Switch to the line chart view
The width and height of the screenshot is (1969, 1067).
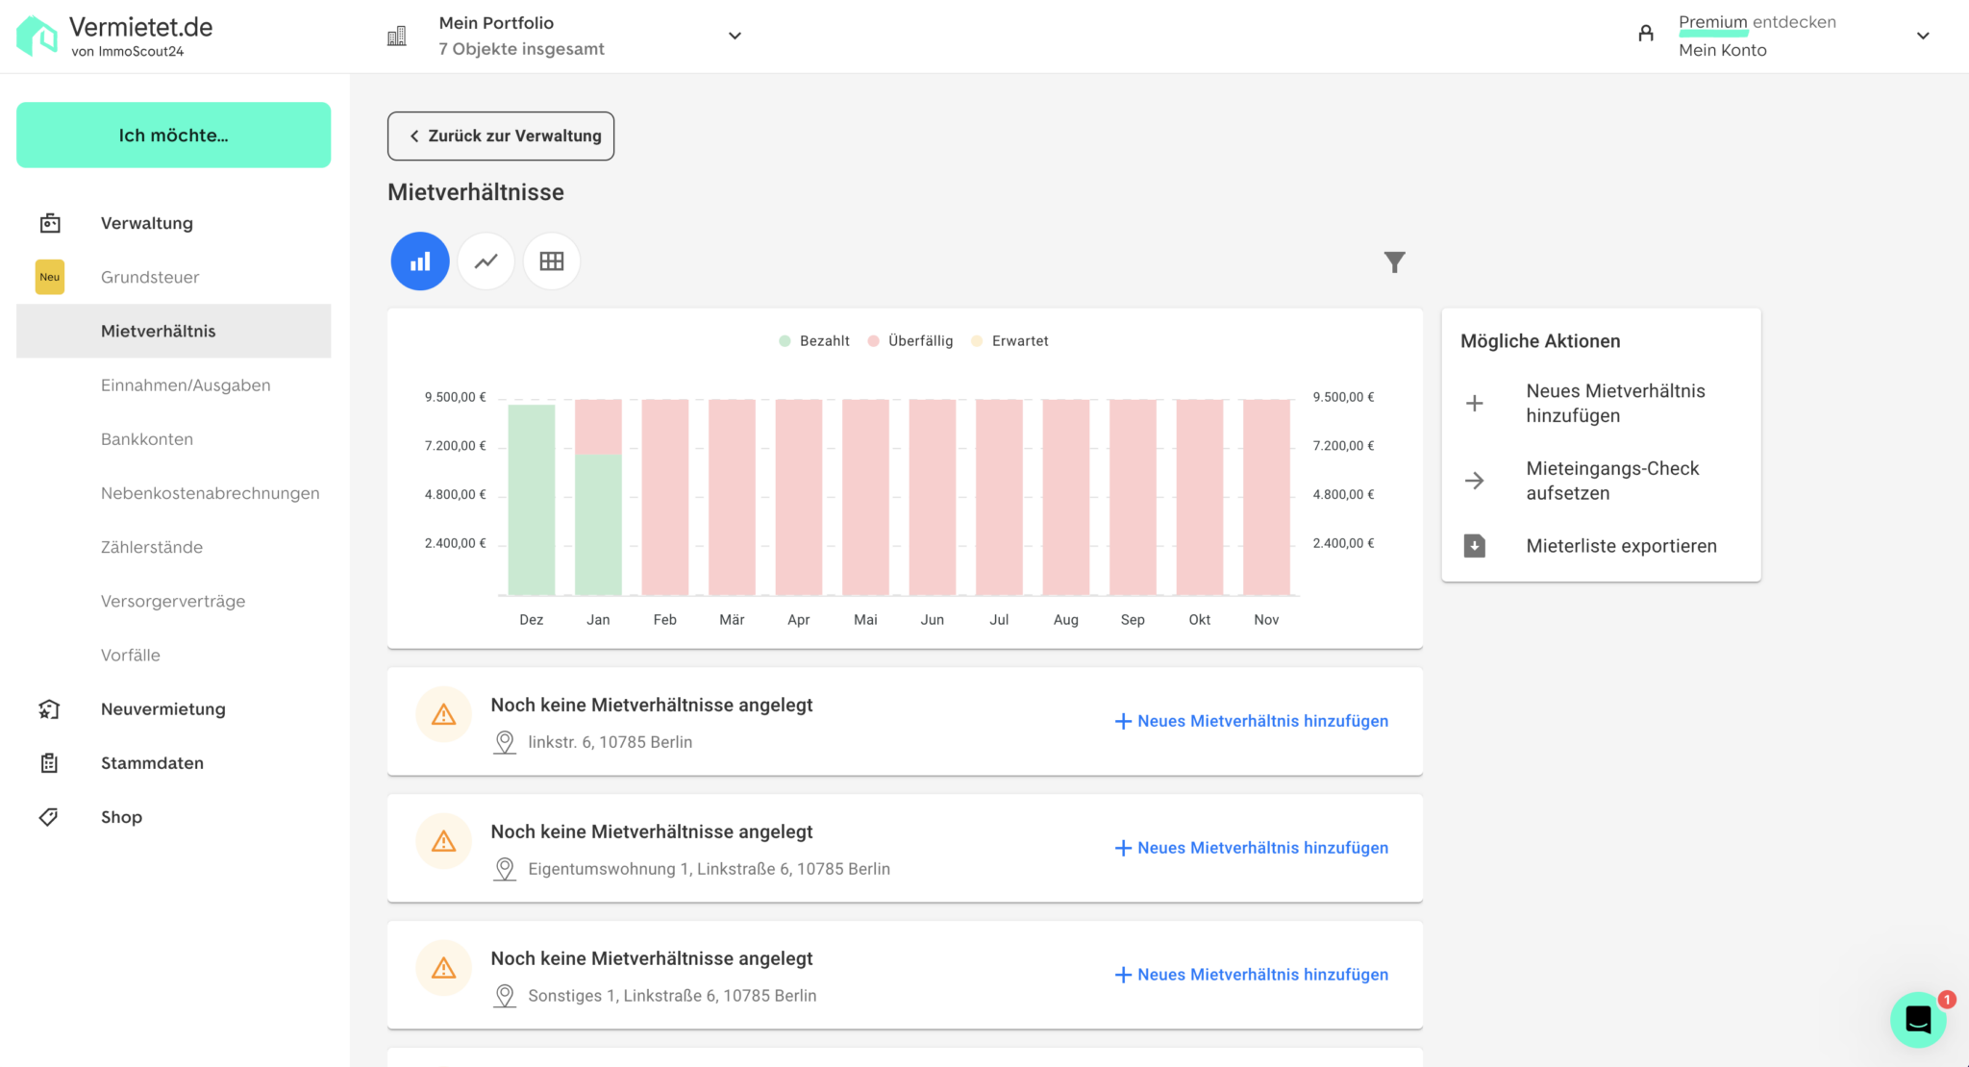[486, 261]
